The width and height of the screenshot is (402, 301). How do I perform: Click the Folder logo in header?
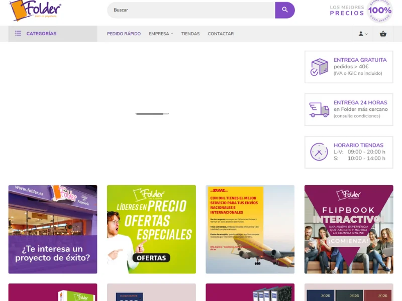click(x=35, y=10)
